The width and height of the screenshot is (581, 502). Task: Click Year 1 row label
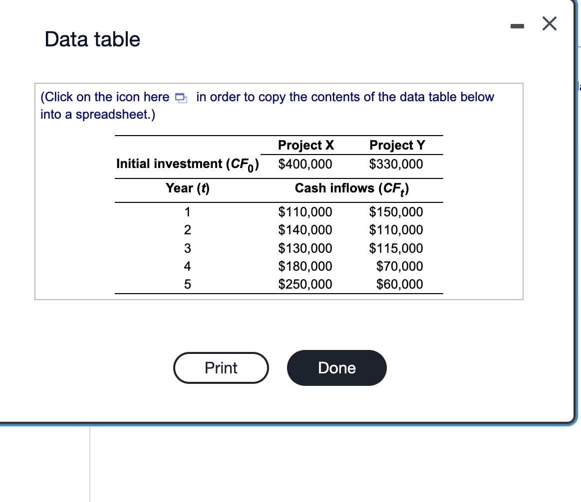(187, 212)
